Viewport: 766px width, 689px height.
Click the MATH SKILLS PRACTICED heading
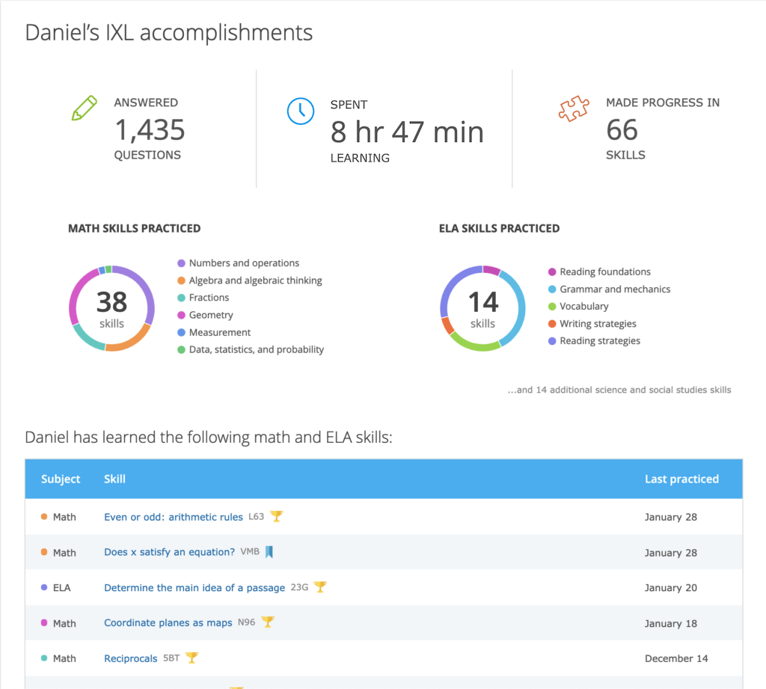(x=135, y=229)
